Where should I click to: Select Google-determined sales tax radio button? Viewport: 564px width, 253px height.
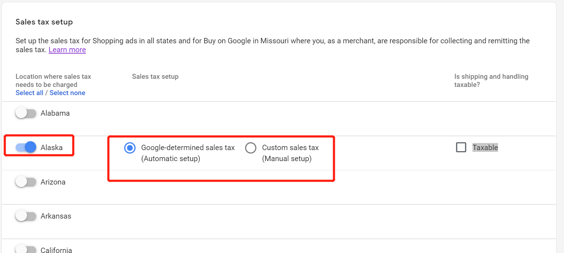(130, 148)
